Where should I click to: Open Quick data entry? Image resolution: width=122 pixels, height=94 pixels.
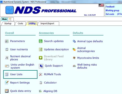pyautogui.click(x=20, y=91)
